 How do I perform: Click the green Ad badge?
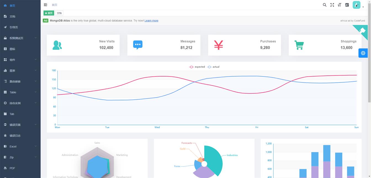(46, 20)
